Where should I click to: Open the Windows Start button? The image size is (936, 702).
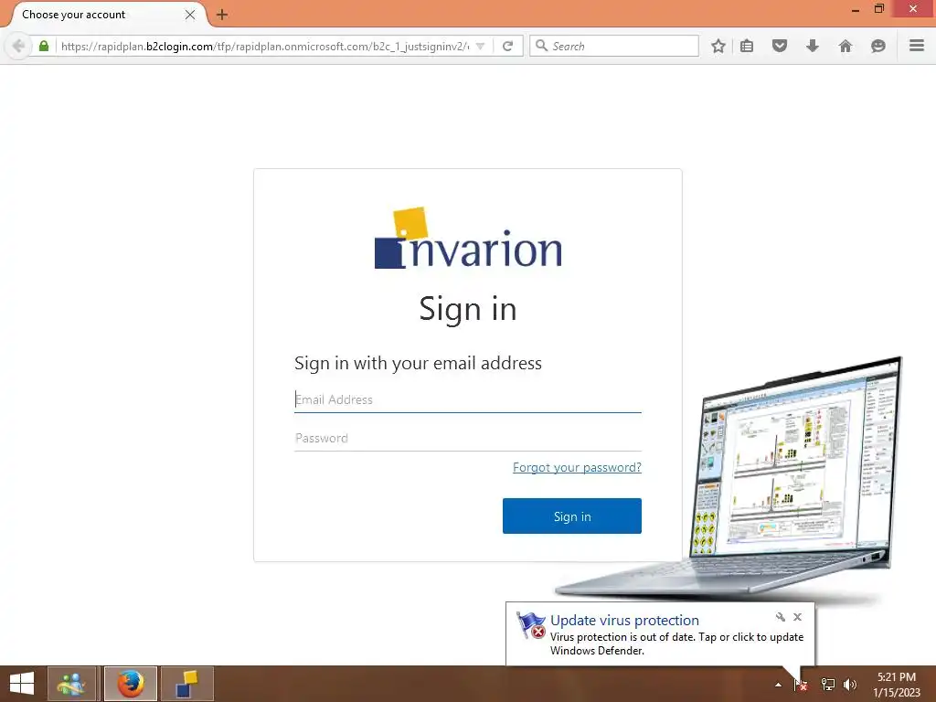coord(22,684)
